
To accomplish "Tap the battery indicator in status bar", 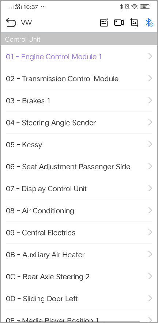I will tap(145, 7).
